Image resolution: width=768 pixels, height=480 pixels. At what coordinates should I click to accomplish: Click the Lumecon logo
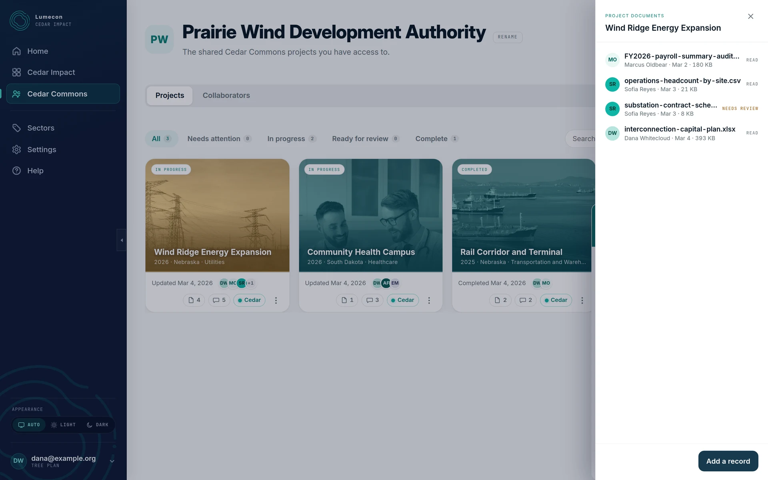[20, 20]
